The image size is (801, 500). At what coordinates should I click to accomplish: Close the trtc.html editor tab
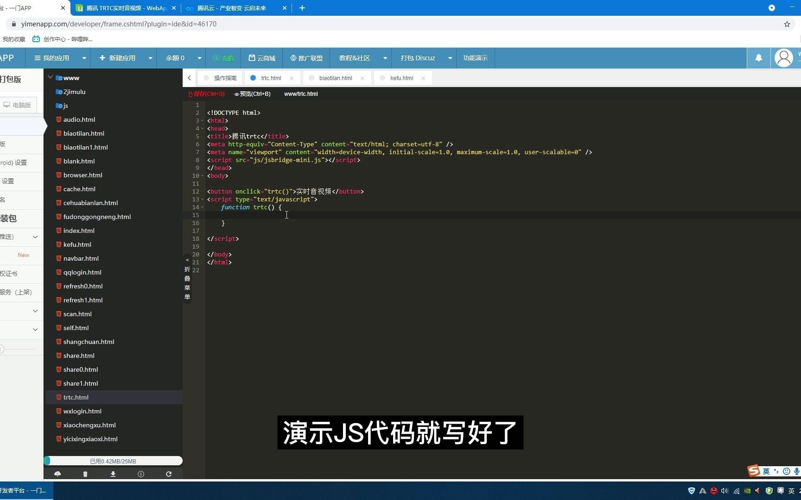292,78
